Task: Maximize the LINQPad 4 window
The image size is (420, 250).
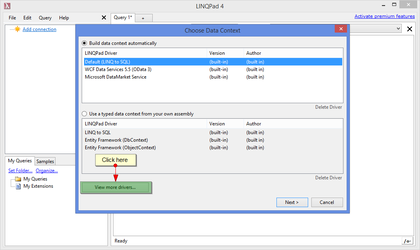Action: (x=394, y=4)
